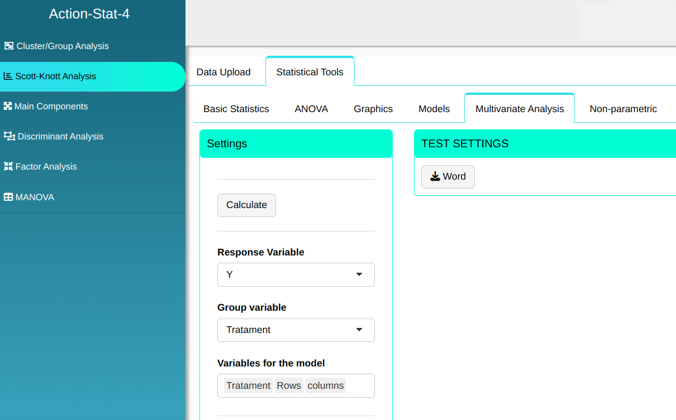Select the Rows tag in model variables
This screenshot has width=676, height=420.
point(288,385)
